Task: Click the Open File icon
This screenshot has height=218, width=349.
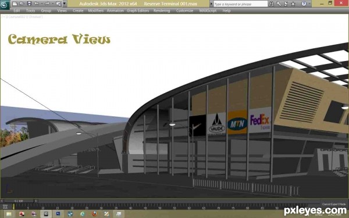Action: pyautogui.click(x=22, y=3)
